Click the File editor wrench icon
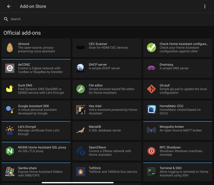 [x=81, y=89]
